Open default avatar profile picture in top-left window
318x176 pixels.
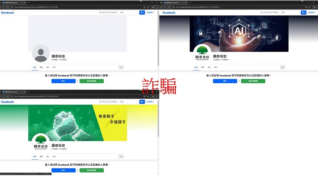click(41, 53)
